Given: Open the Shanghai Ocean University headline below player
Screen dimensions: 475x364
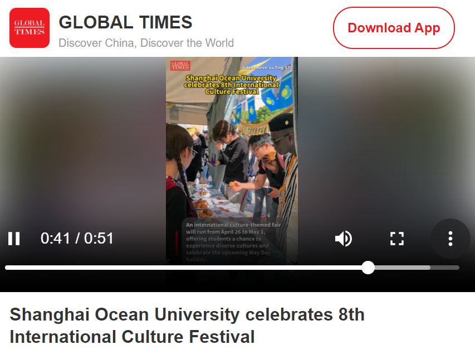Looking at the screenshot, I should click(x=187, y=326).
